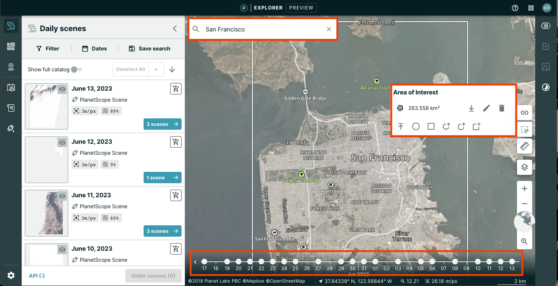Select the add circle AOI tool

[x=462, y=126]
